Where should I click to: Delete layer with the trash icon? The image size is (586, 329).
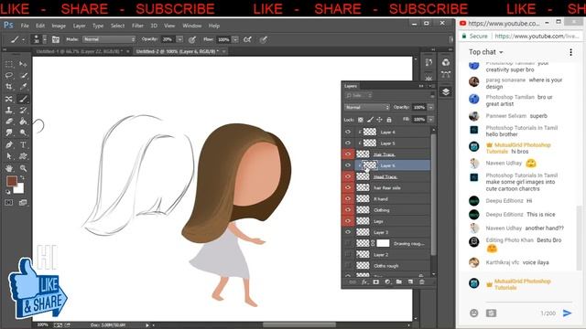pos(422,282)
